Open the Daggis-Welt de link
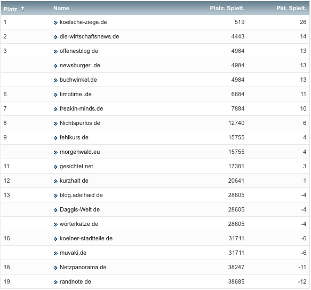311x290 pixels. click(79, 209)
